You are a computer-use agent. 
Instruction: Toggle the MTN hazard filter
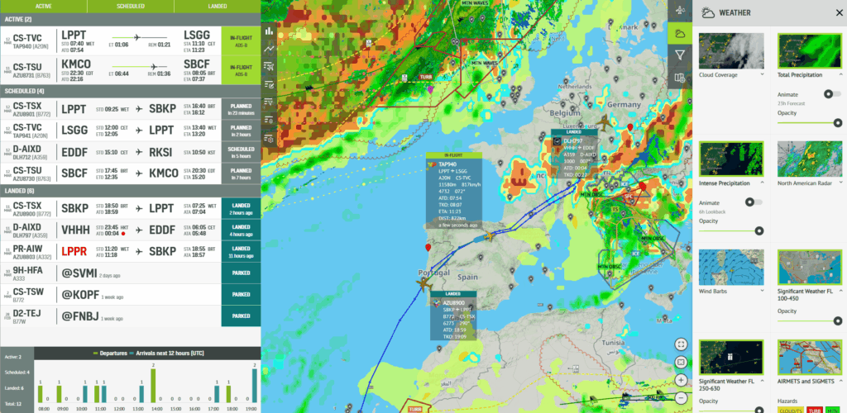pyautogui.click(x=832, y=411)
